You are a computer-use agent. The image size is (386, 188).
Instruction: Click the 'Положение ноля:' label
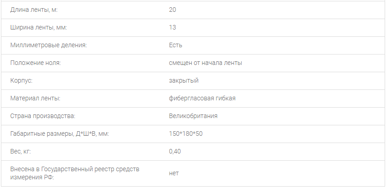(x=35, y=63)
